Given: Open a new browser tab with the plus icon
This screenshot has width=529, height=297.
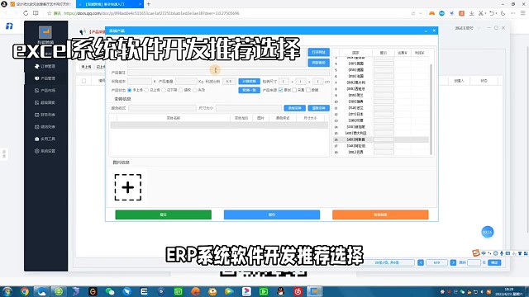Looking at the screenshot, I should 149,4.
